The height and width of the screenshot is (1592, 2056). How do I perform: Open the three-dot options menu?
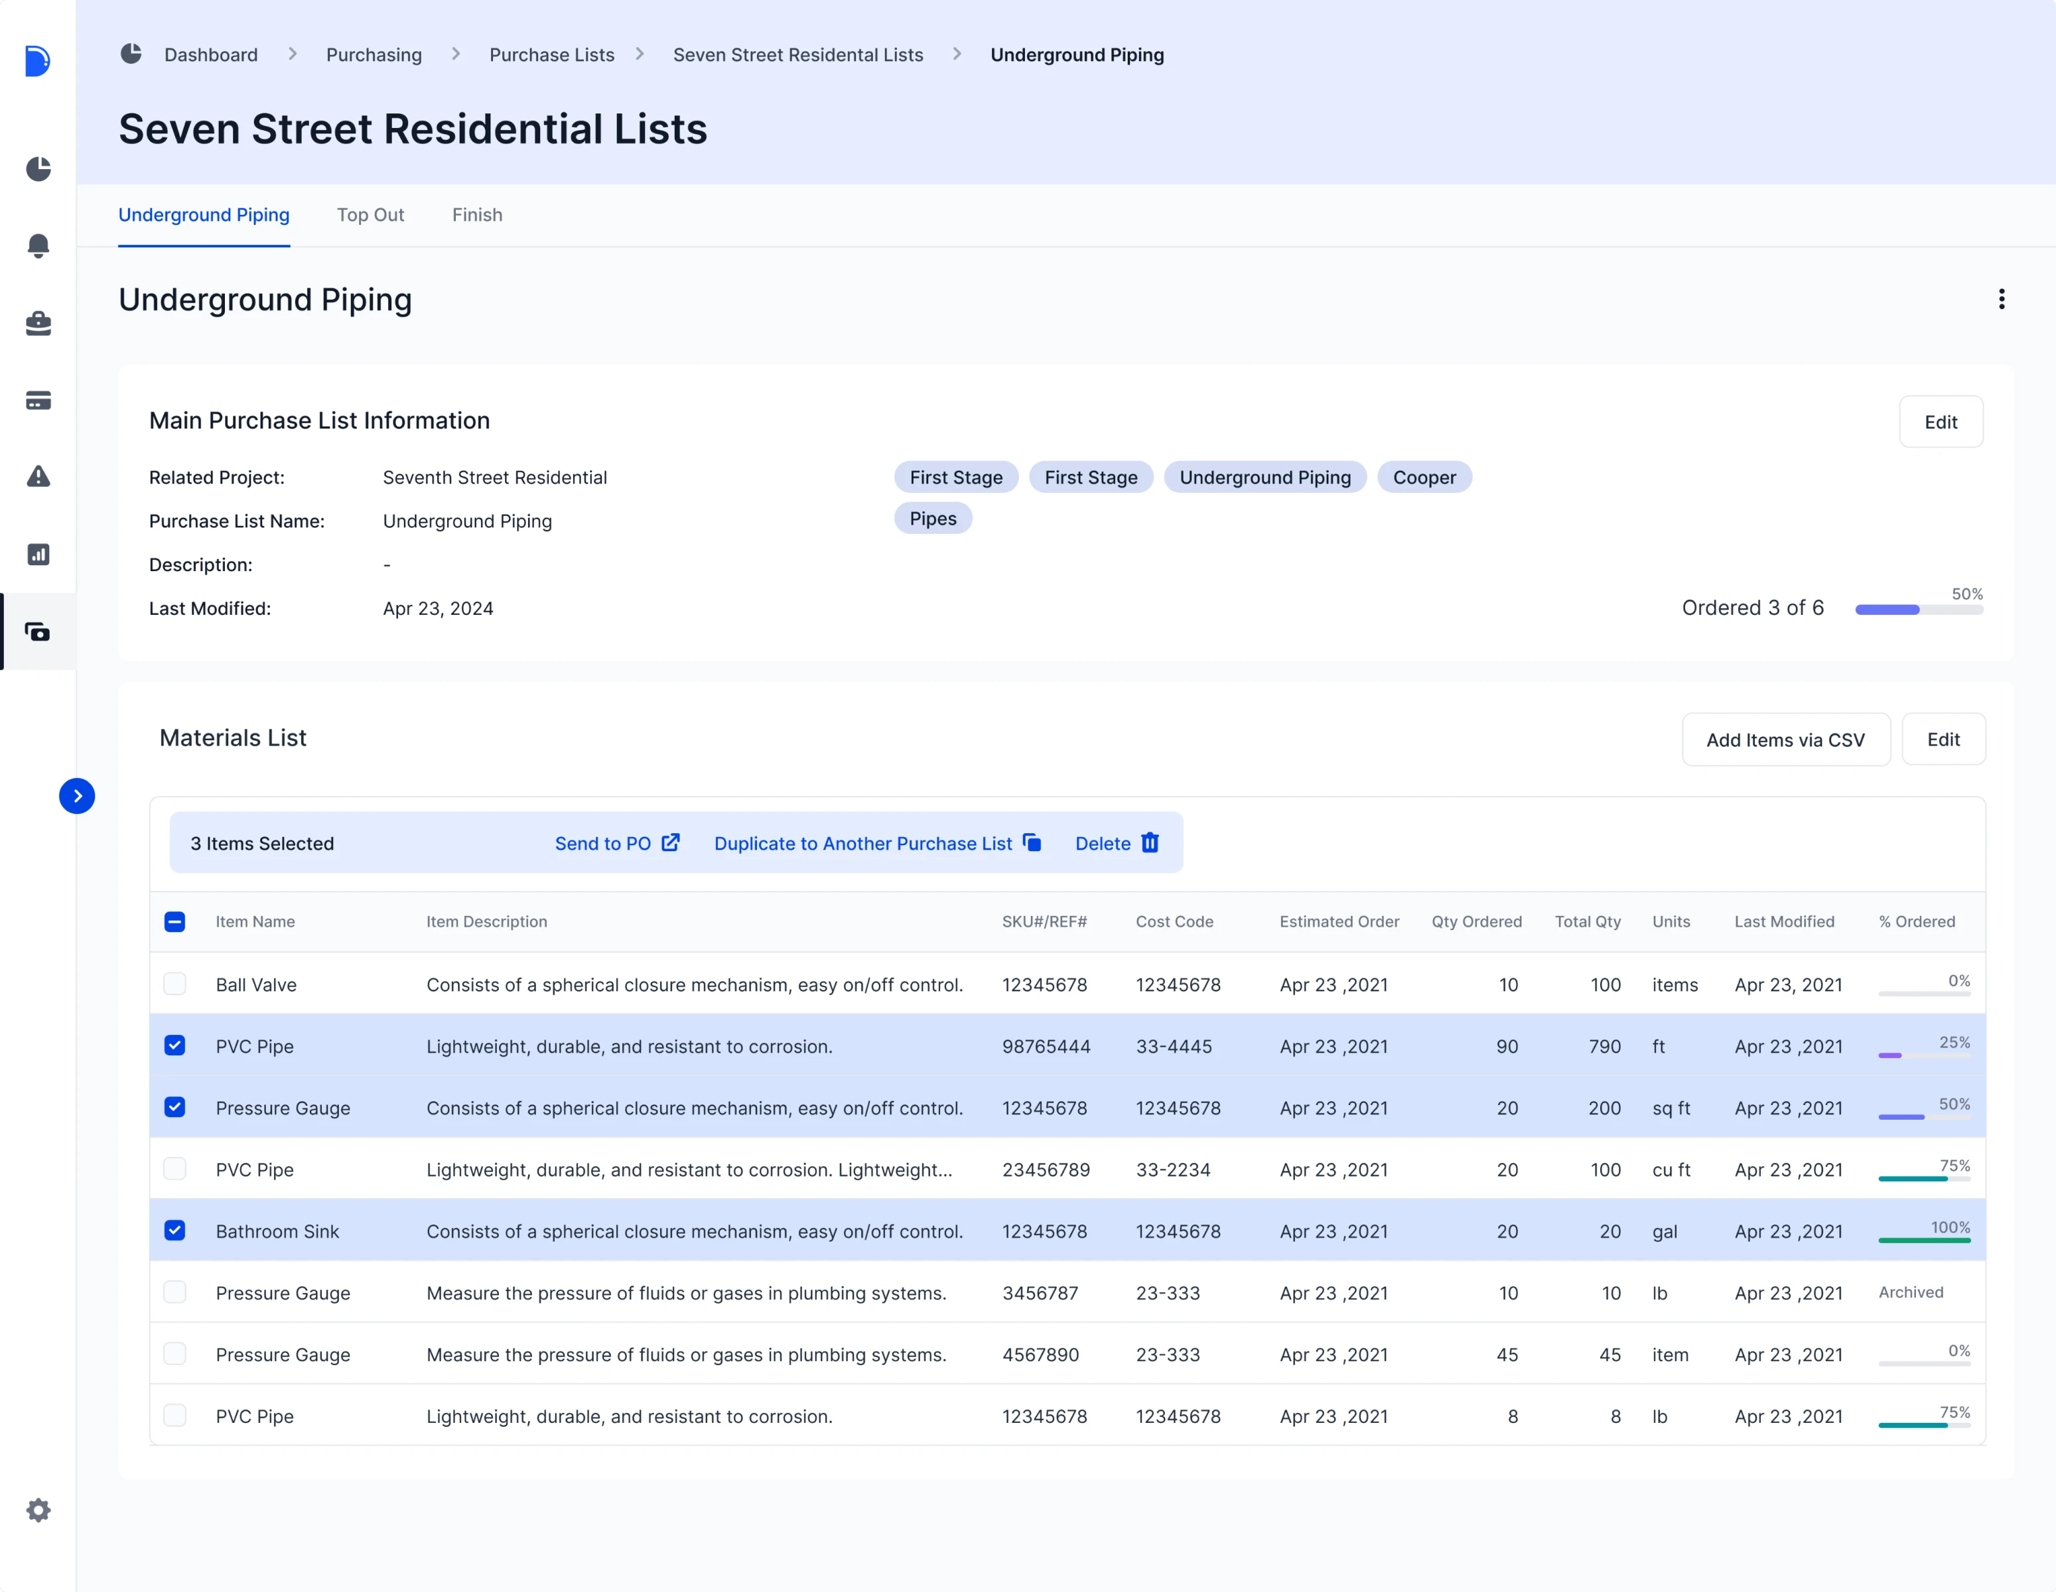[x=2002, y=299]
